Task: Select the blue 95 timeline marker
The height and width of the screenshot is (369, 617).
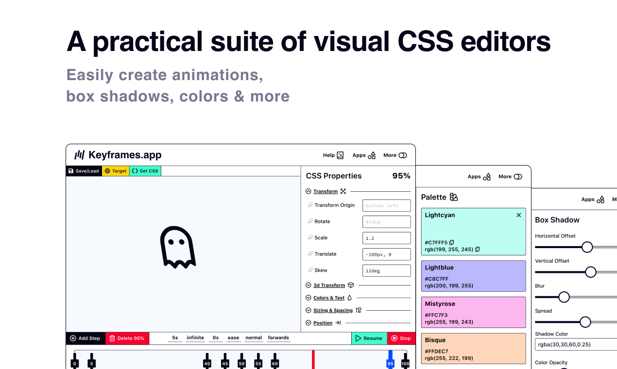Action: coord(390,360)
